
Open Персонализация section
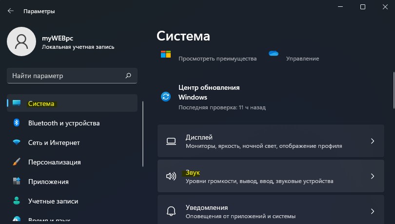tap(72, 162)
